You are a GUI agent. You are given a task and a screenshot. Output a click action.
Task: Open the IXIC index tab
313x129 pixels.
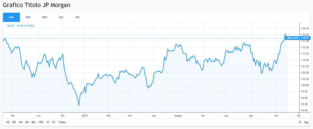45,17
